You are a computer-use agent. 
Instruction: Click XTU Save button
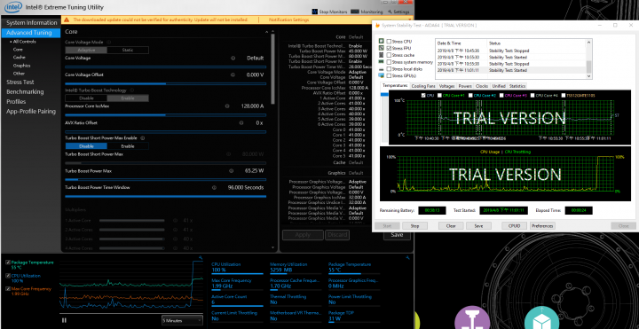click(397, 235)
